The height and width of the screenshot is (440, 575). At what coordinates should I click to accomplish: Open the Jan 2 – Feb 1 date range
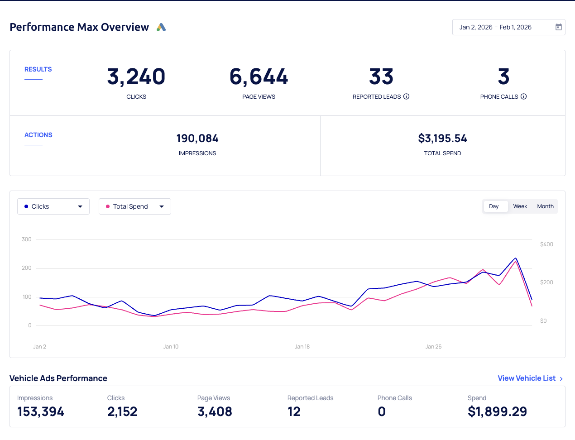pos(495,27)
